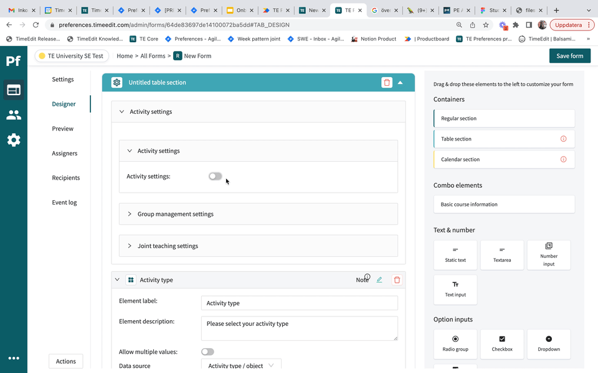Select Table section container

click(x=504, y=139)
